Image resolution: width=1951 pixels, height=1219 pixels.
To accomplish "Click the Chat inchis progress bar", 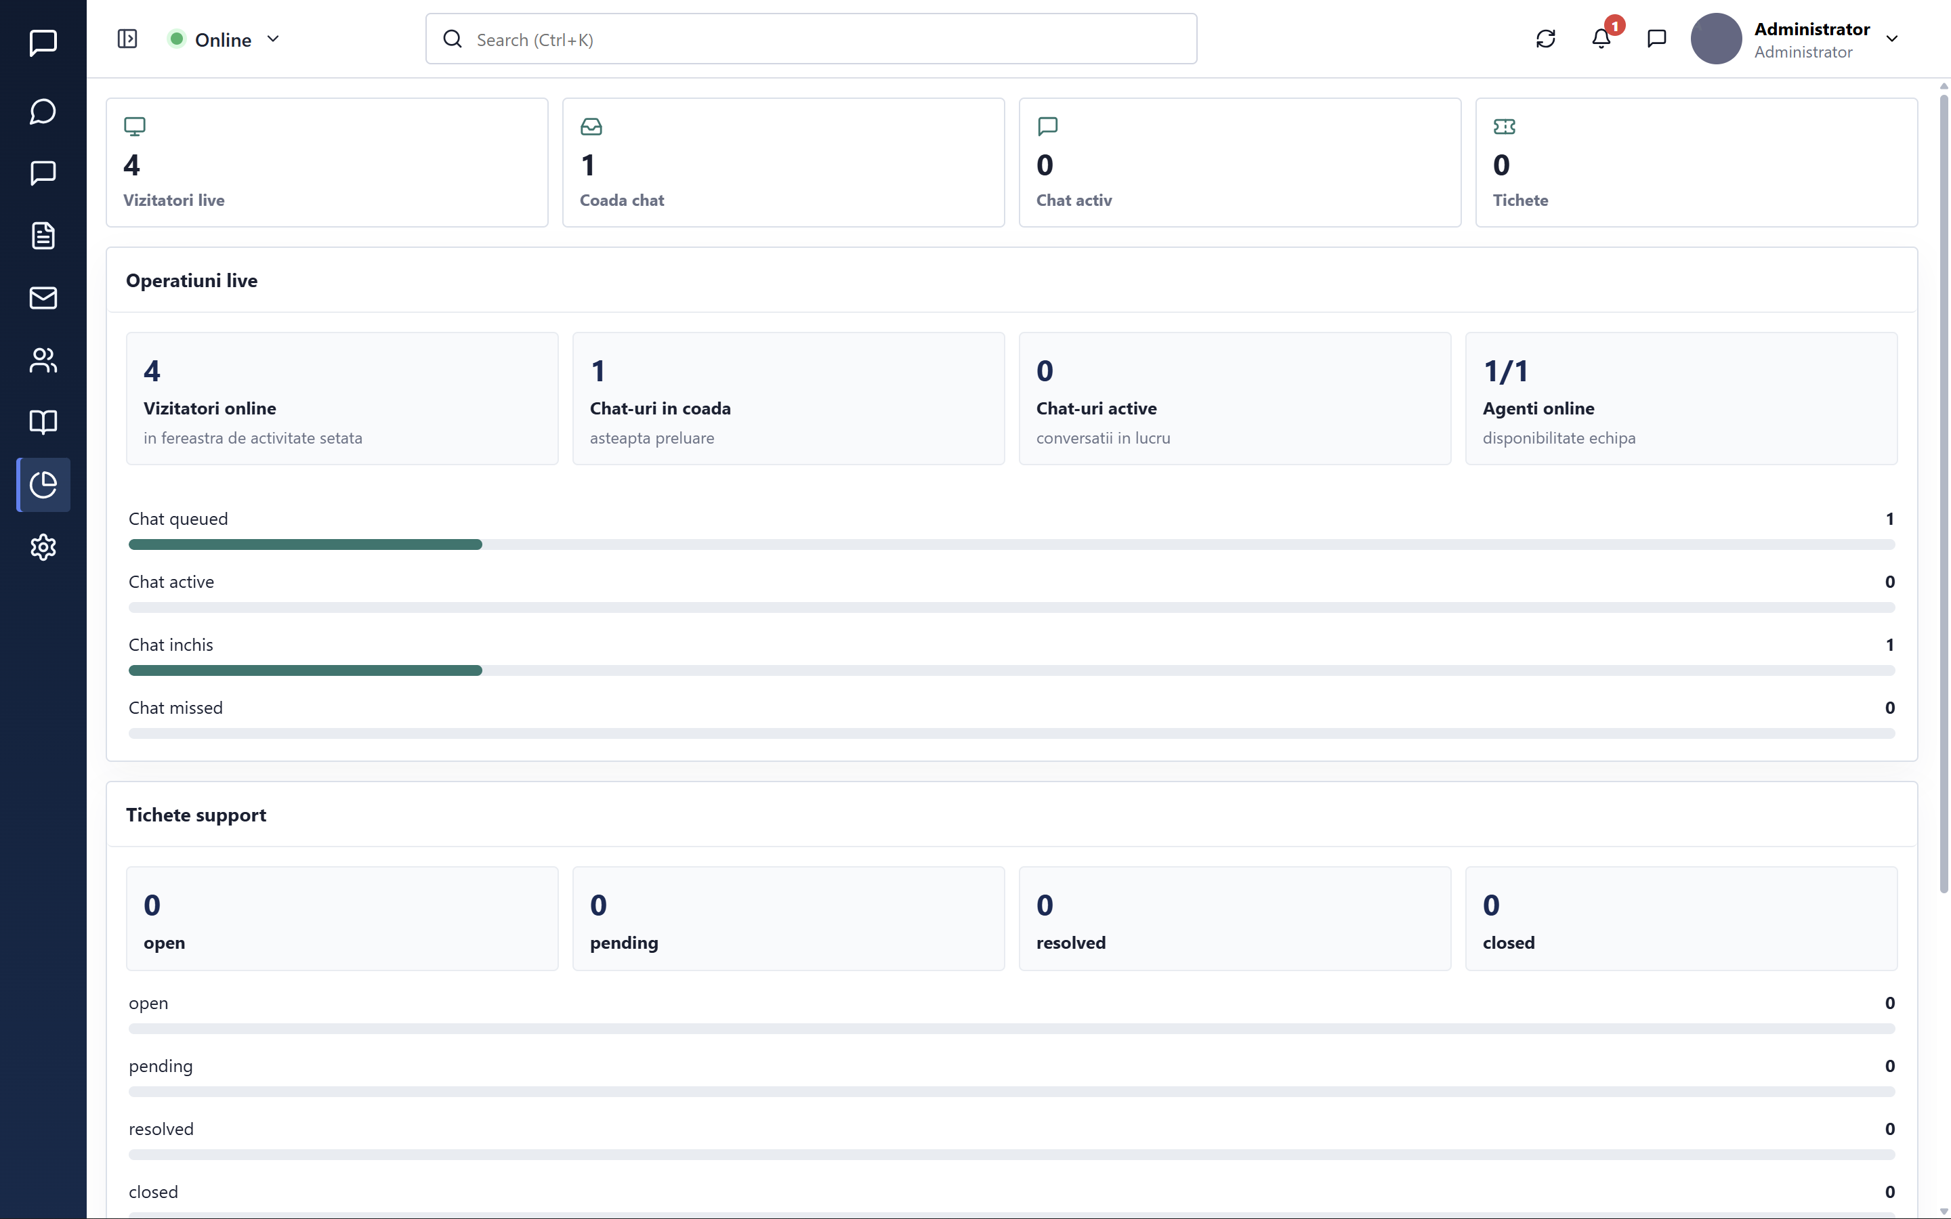I will pos(1011,670).
